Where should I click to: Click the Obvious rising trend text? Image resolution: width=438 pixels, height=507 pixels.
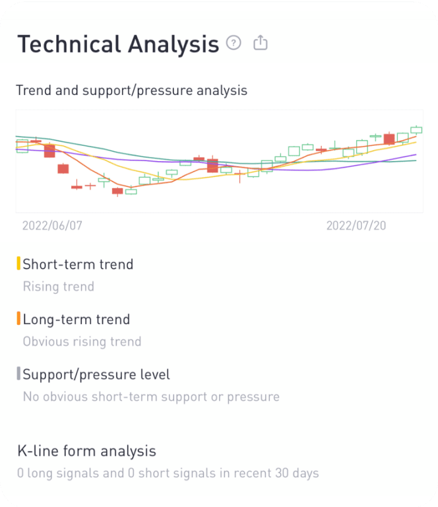tap(82, 341)
